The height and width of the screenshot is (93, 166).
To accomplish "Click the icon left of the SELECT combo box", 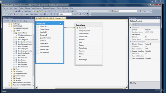I will [112, 11].
